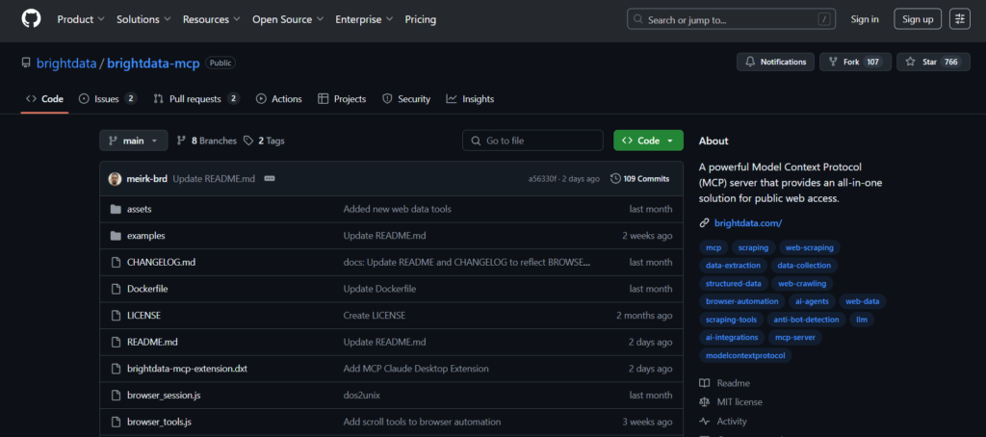This screenshot has width=986, height=437.
Task: Open commit message 'Added new web data tools'
Action: [x=397, y=209]
